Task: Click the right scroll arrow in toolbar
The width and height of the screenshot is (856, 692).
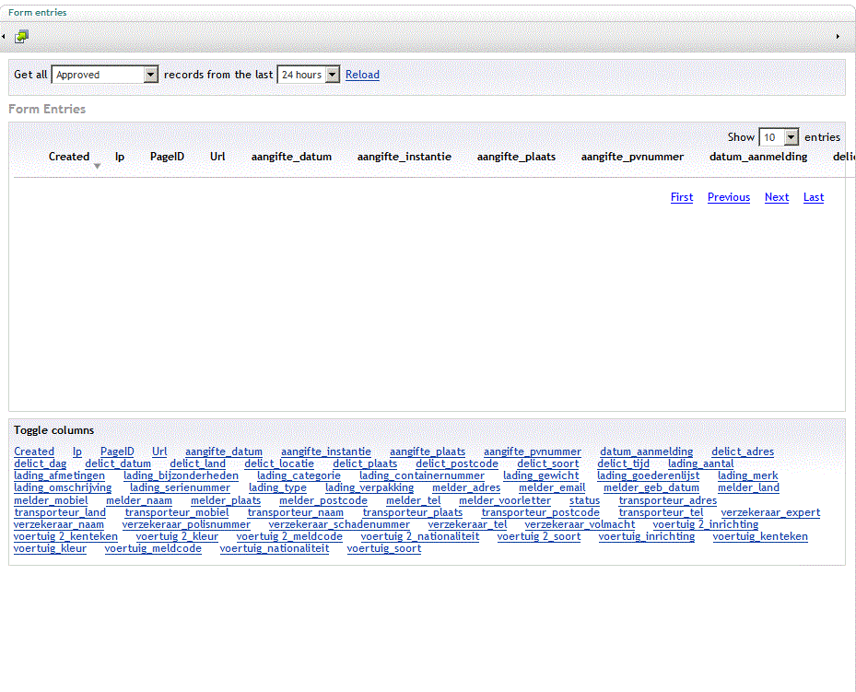Action: [838, 36]
